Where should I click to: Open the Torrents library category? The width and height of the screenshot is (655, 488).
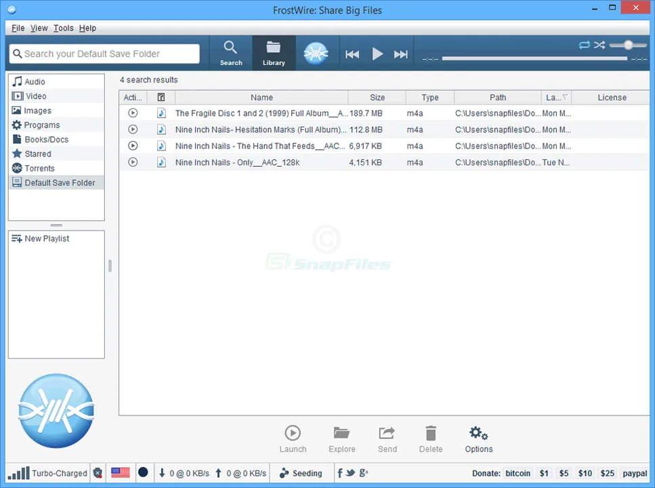pos(56,168)
